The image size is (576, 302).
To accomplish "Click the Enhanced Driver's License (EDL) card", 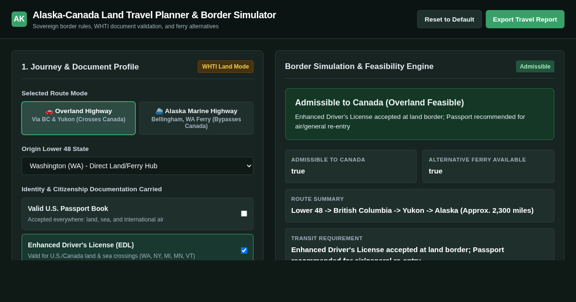I will tap(137, 247).
